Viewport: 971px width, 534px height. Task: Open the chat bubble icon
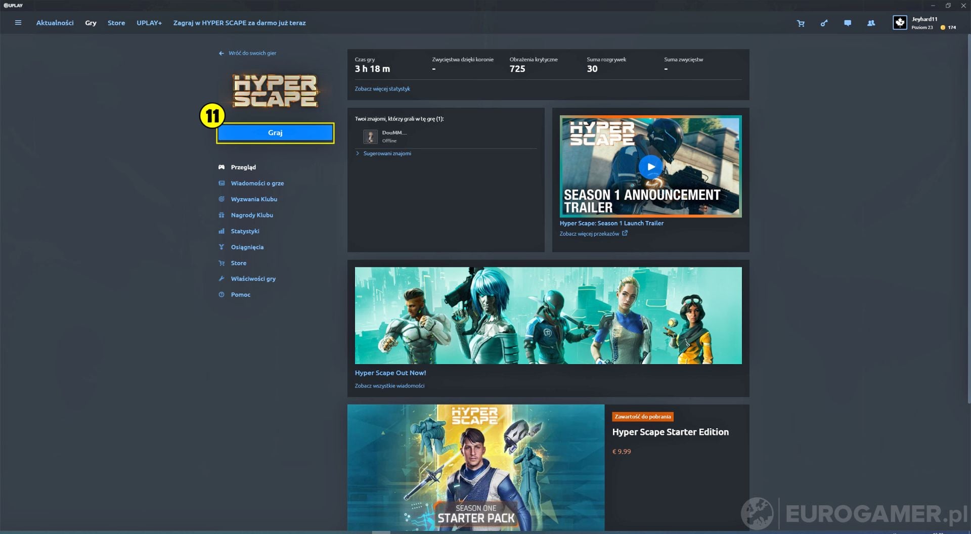click(848, 23)
